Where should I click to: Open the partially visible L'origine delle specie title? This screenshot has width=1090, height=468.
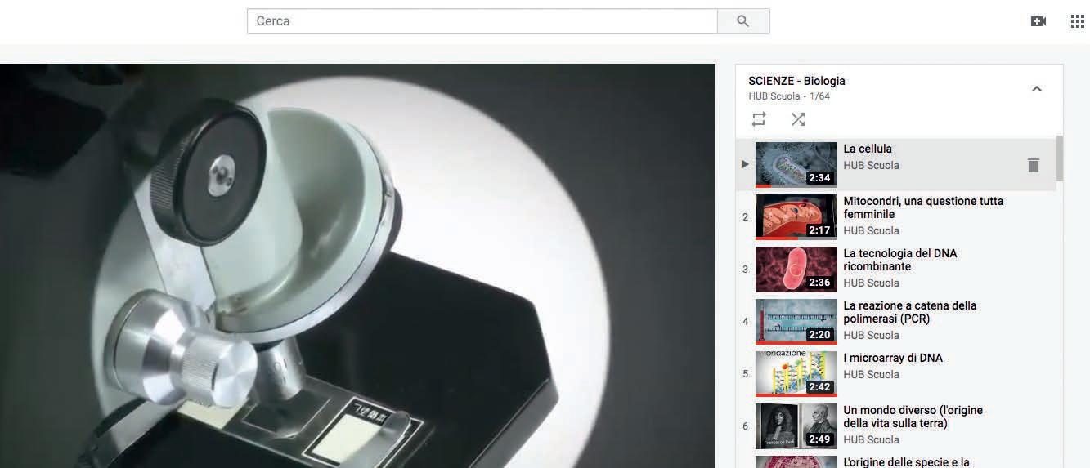pyautogui.click(x=906, y=462)
